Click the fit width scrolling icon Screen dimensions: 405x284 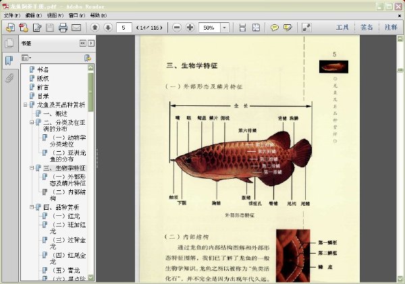coord(242,28)
